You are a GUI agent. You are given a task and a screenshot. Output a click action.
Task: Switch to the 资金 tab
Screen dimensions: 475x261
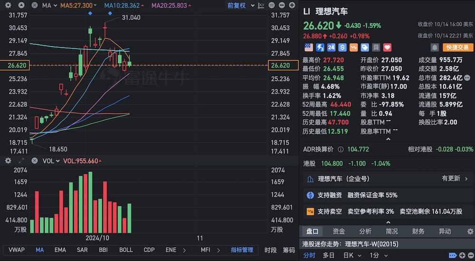click(339, 231)
